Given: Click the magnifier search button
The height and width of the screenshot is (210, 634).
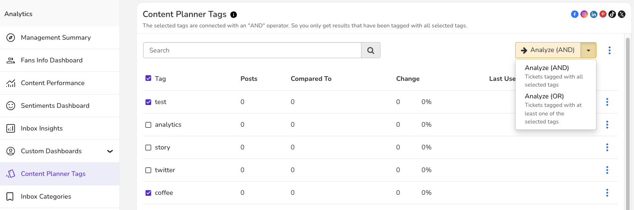Looking at the screenshot, I should click(x=371, y=50).
